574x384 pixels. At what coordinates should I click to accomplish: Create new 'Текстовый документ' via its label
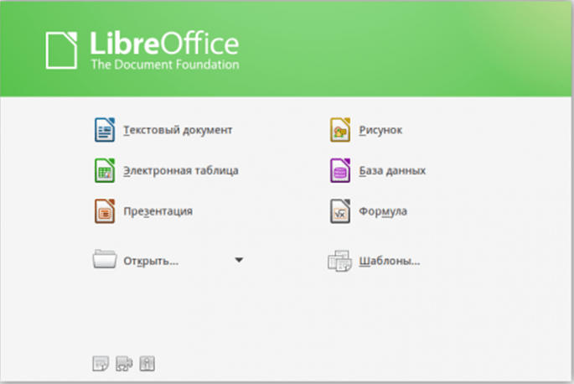pyautogui.click(x=178, y=131)
